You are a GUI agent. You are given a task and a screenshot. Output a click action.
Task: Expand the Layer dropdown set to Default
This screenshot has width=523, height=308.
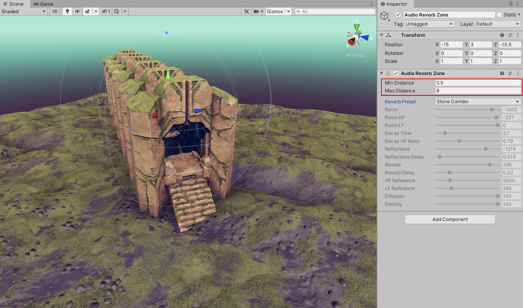point(498,24)
